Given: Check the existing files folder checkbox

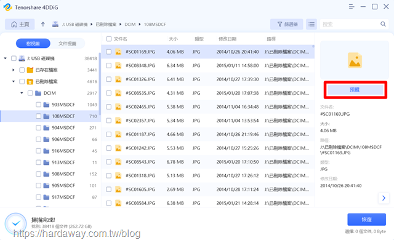Looking at the screenshot, I should pos(22,70).
